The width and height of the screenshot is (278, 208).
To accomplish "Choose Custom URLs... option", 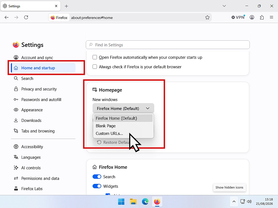I will click(x=123, y=133).
